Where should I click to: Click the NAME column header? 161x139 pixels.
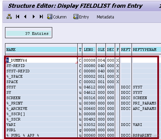coord(41,50)
